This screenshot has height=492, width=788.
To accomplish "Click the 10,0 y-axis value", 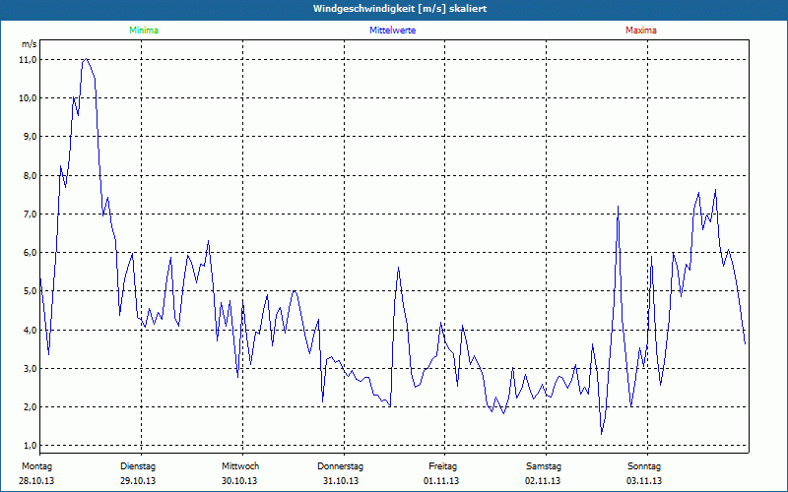I will 29,97.
